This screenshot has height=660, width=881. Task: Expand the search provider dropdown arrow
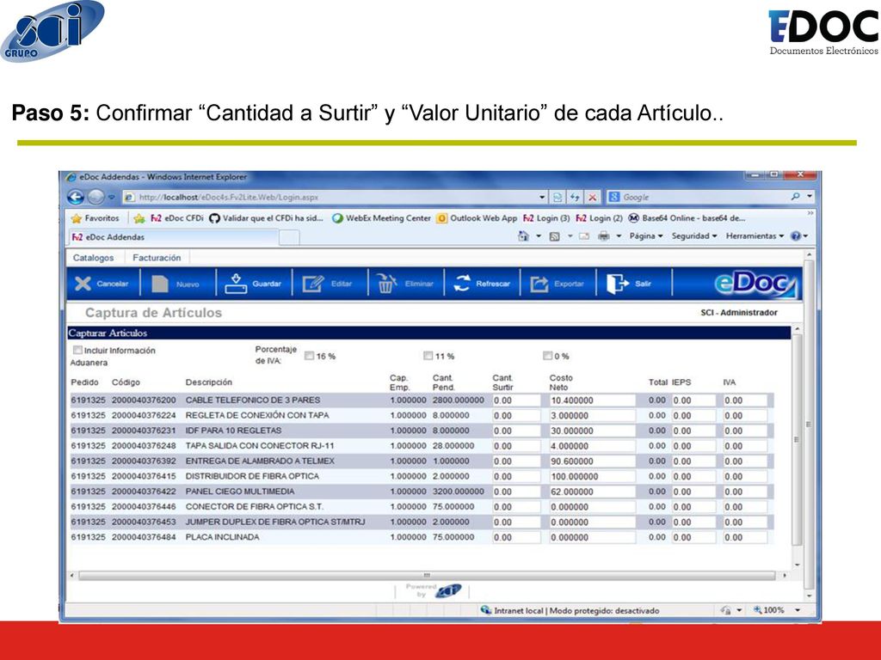click(x=810, y=197)
